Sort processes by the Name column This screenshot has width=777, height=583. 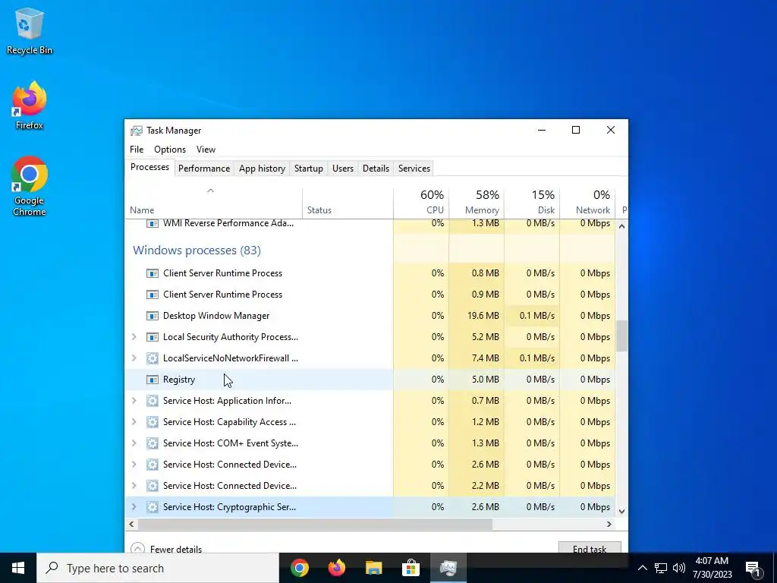tap(213, 203)
